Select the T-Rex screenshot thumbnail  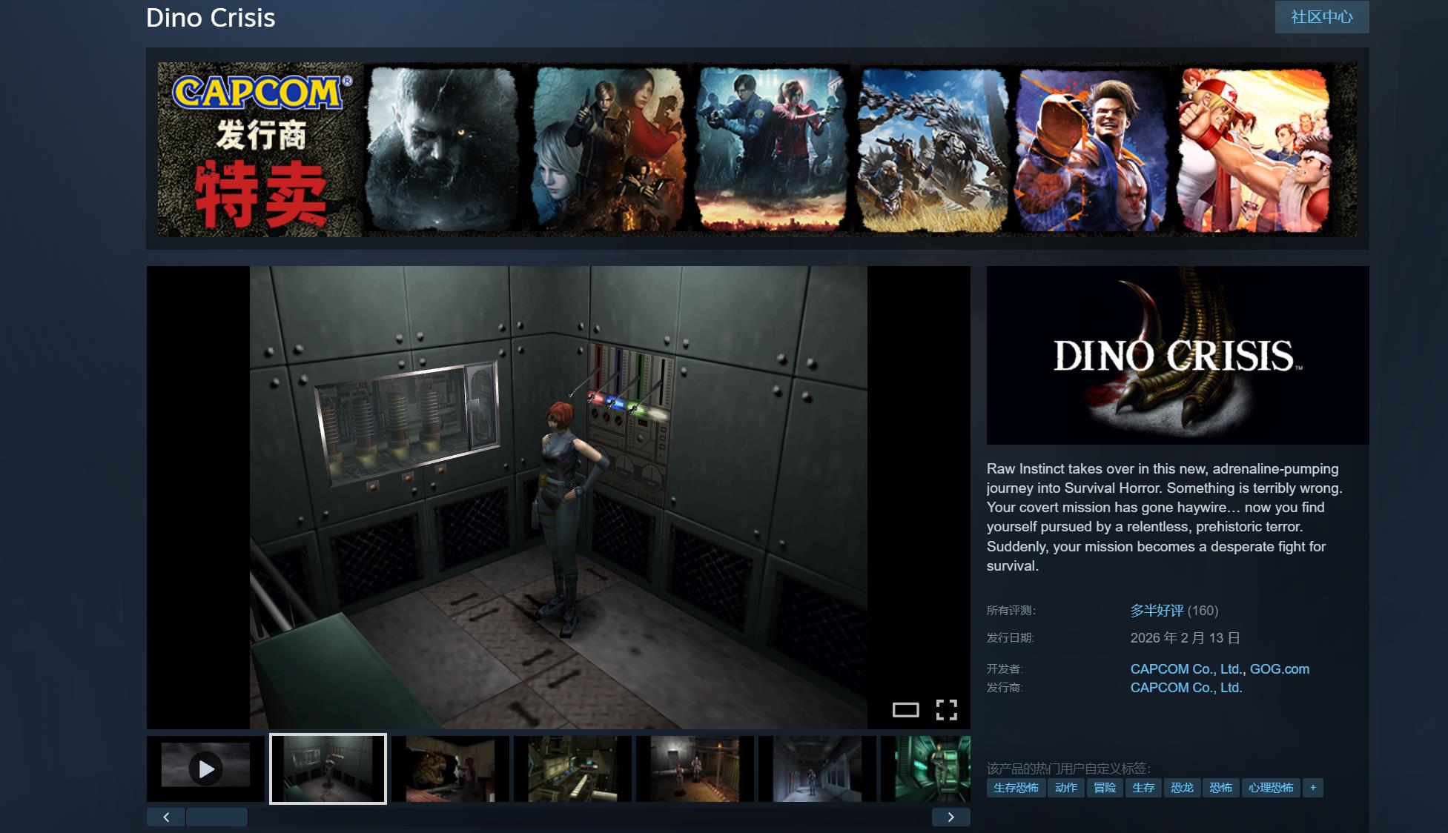tap(450, 769)
